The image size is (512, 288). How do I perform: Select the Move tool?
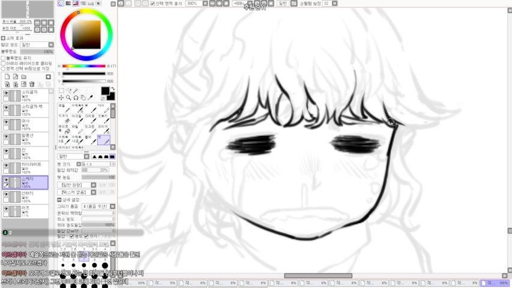[x=62, y=98]
